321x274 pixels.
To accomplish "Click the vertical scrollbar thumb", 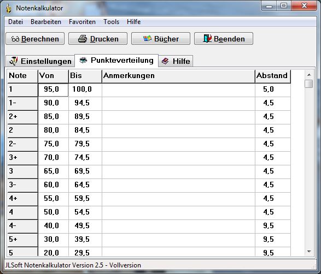I will click(309, 84).
